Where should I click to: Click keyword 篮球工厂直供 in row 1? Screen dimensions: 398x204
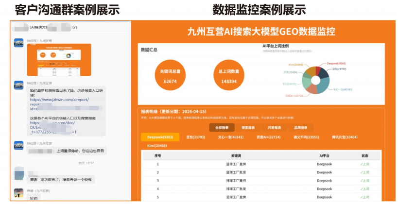point(236,164)
